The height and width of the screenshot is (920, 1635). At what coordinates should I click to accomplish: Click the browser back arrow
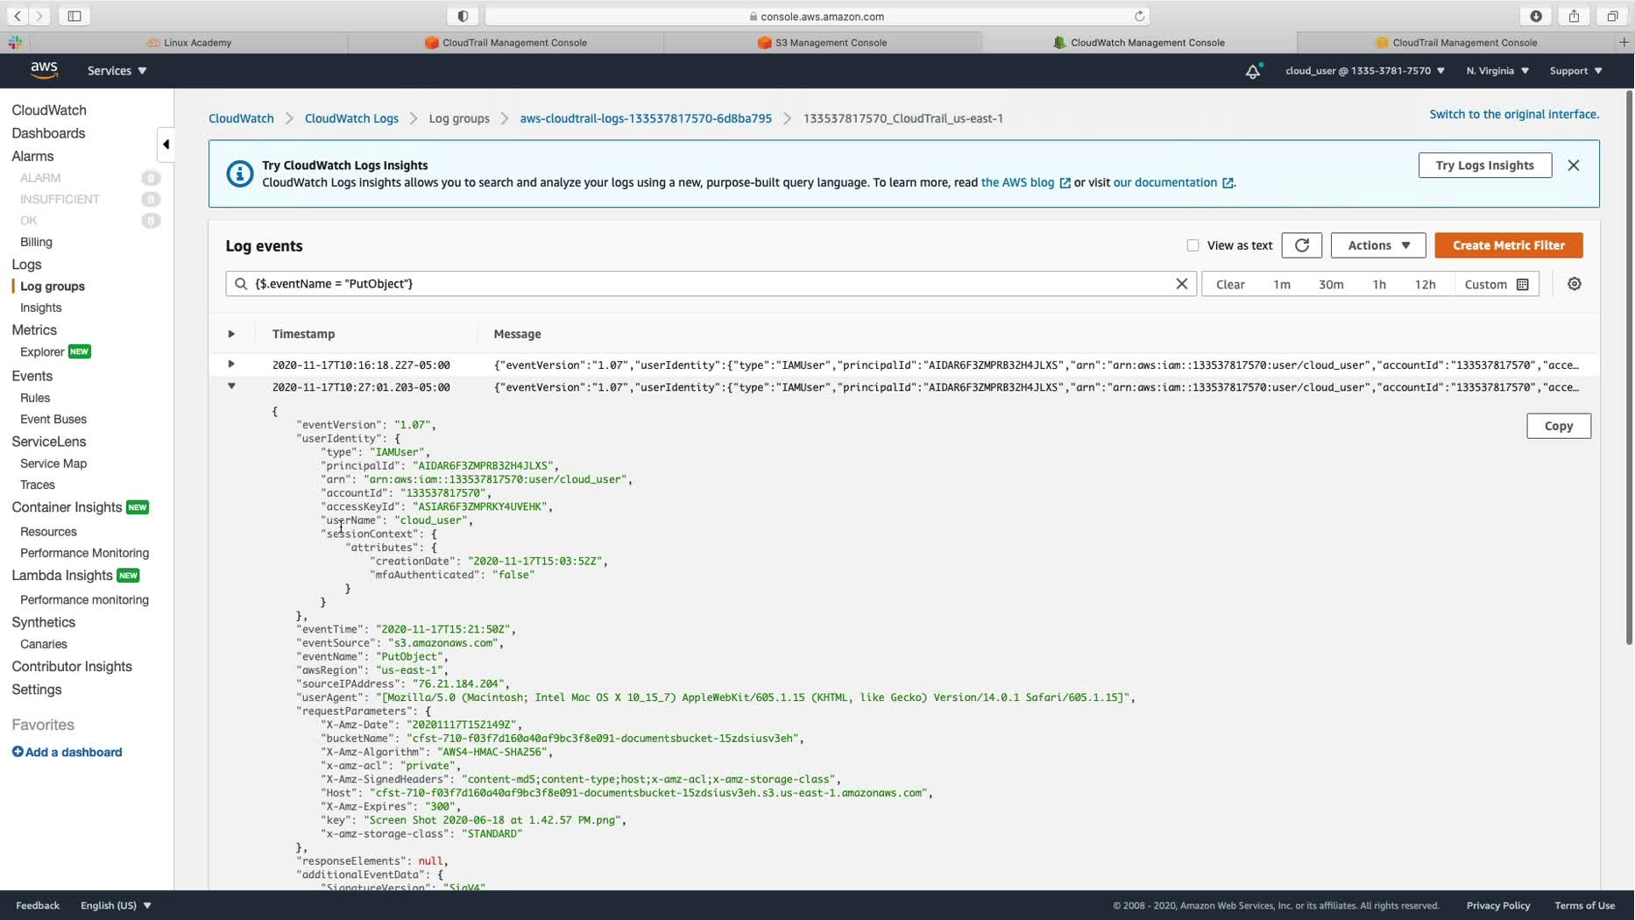click(x=18, y=16)
